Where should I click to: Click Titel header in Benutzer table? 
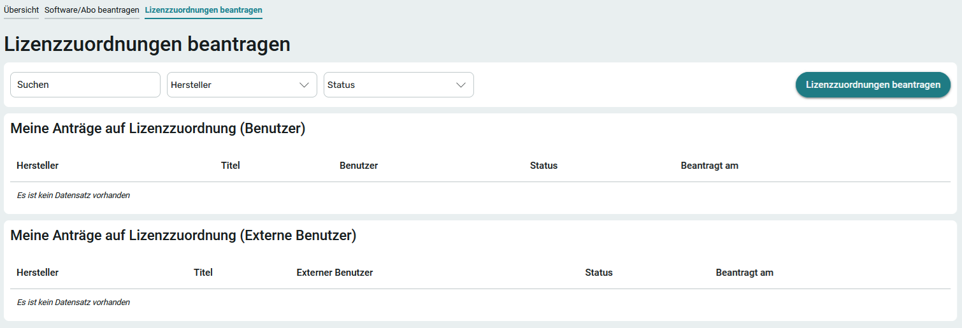click(231, 166)
